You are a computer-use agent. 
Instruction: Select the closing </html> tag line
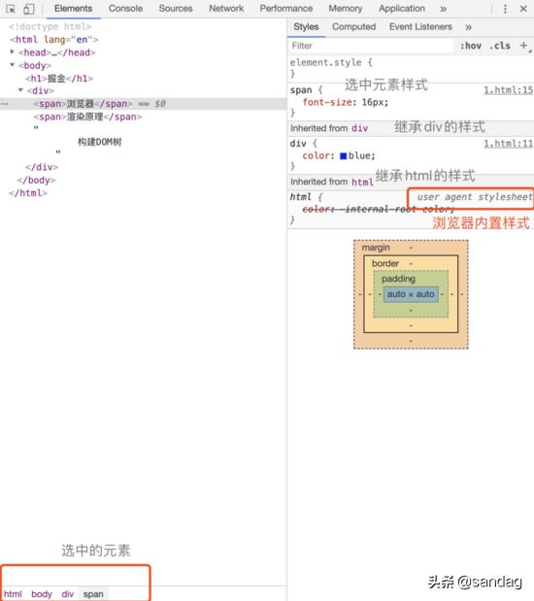point(28,193)
